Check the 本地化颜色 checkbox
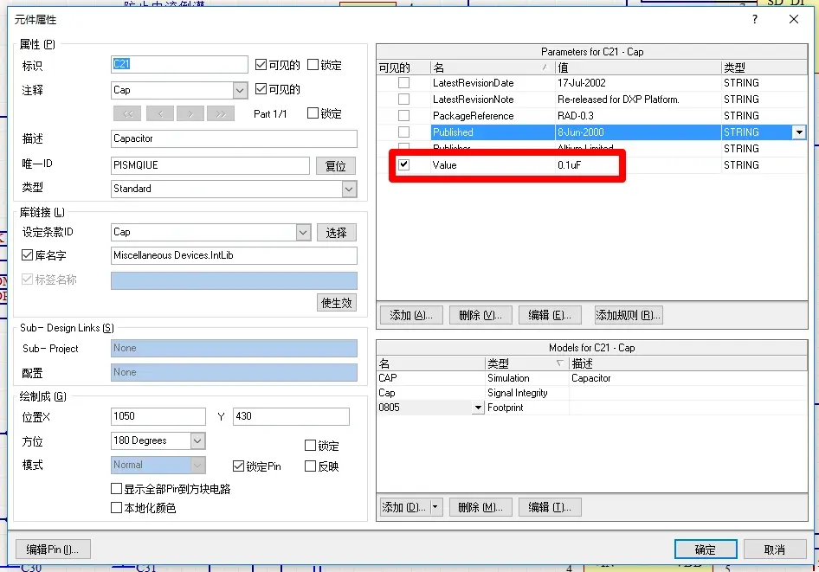This screenshot has width=819, height=572. [117, 507]
